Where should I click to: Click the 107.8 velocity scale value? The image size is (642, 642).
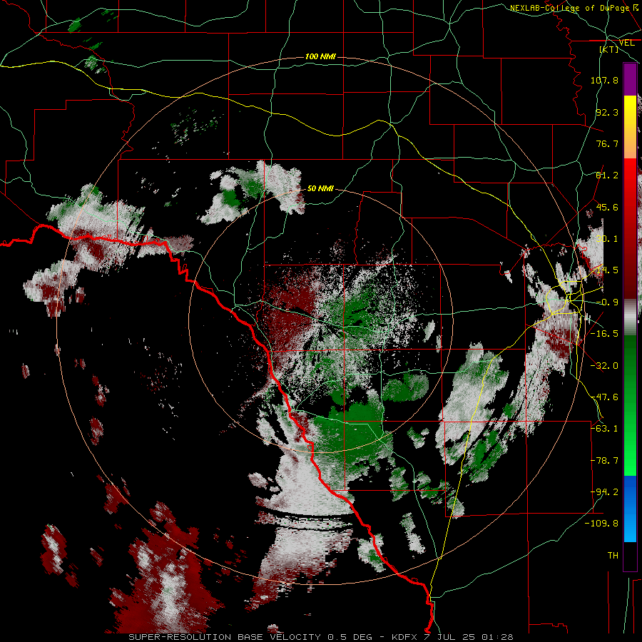[604, 80]
